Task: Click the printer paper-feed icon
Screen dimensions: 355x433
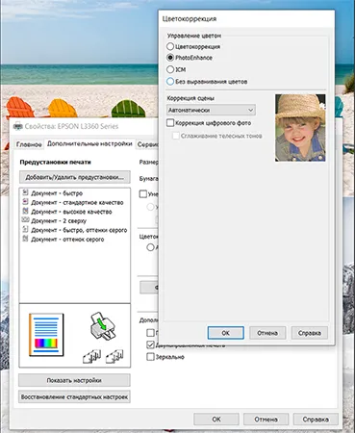Action: tap(103, 327)
